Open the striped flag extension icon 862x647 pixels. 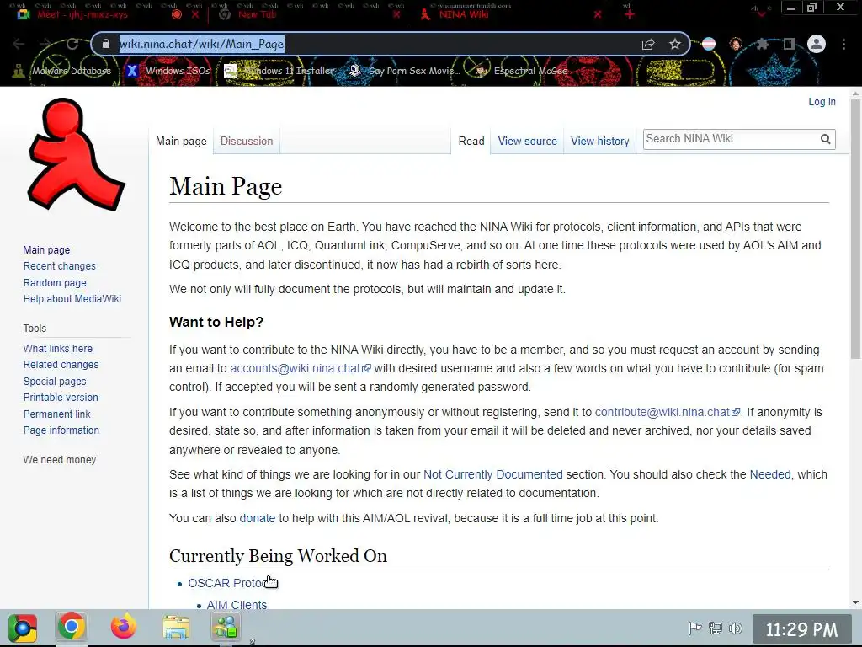(x=709, y=44)
